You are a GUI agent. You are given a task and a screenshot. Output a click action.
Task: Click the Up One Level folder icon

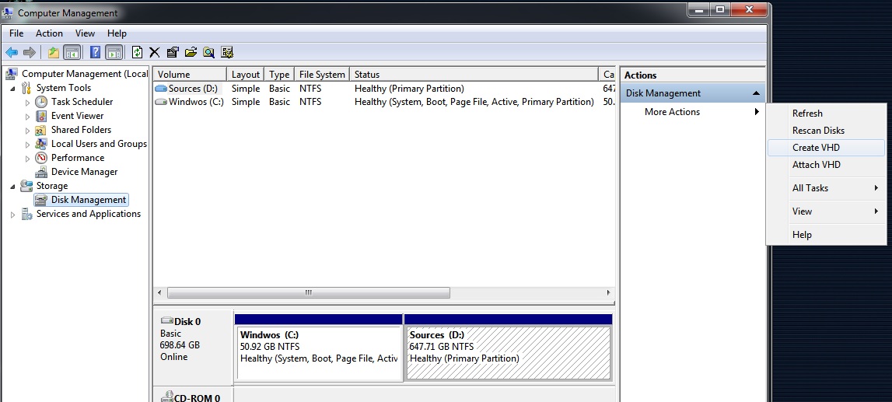[54, 52]
